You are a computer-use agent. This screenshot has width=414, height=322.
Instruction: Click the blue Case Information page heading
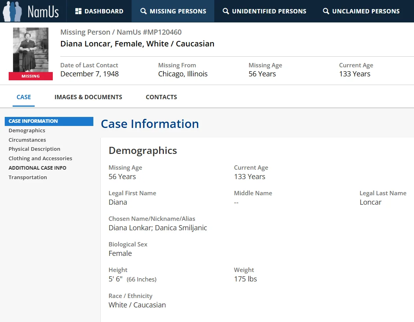(150, 124)
